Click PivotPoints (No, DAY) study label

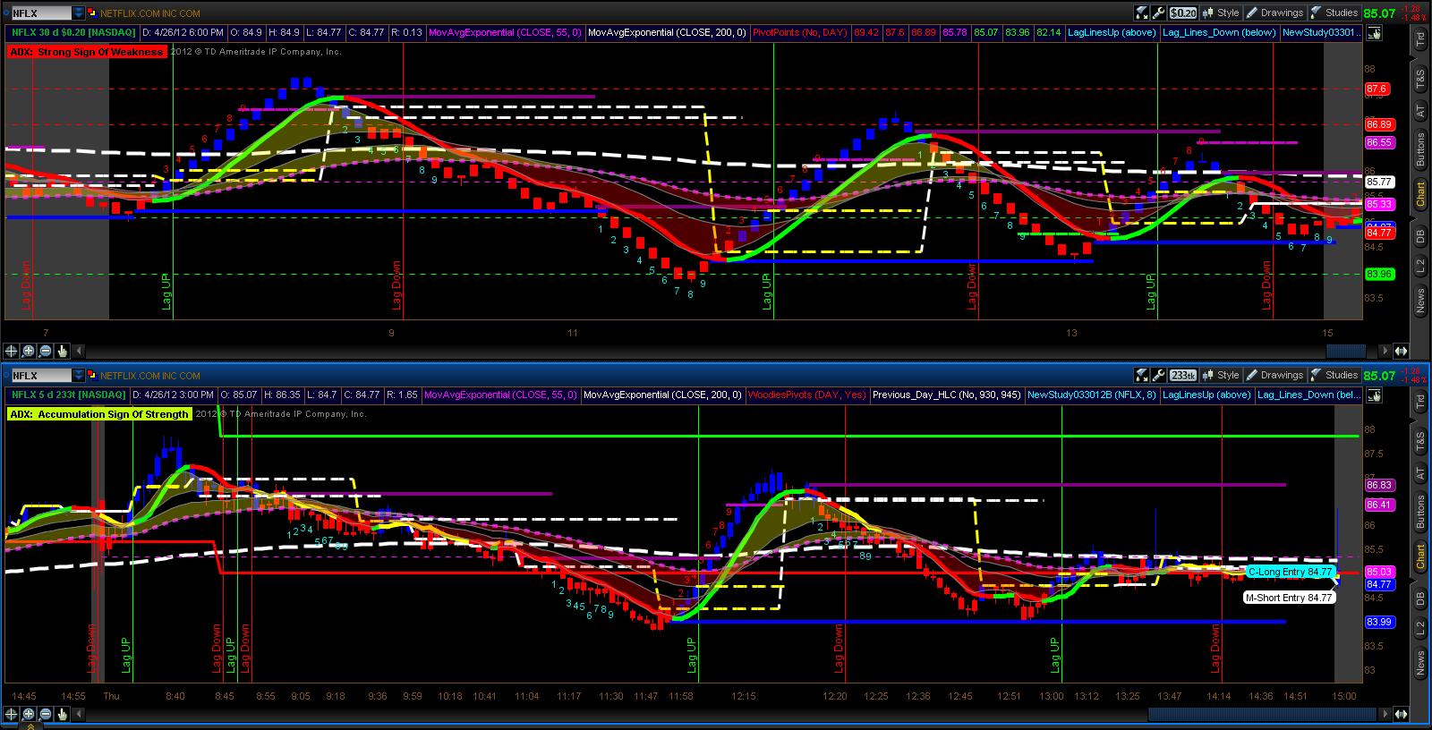pyautogui.click(x=798, y=32)
